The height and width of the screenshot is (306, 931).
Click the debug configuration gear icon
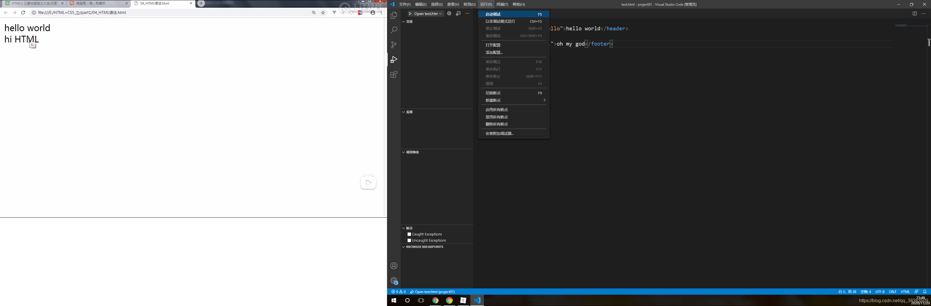click(449, 13)
